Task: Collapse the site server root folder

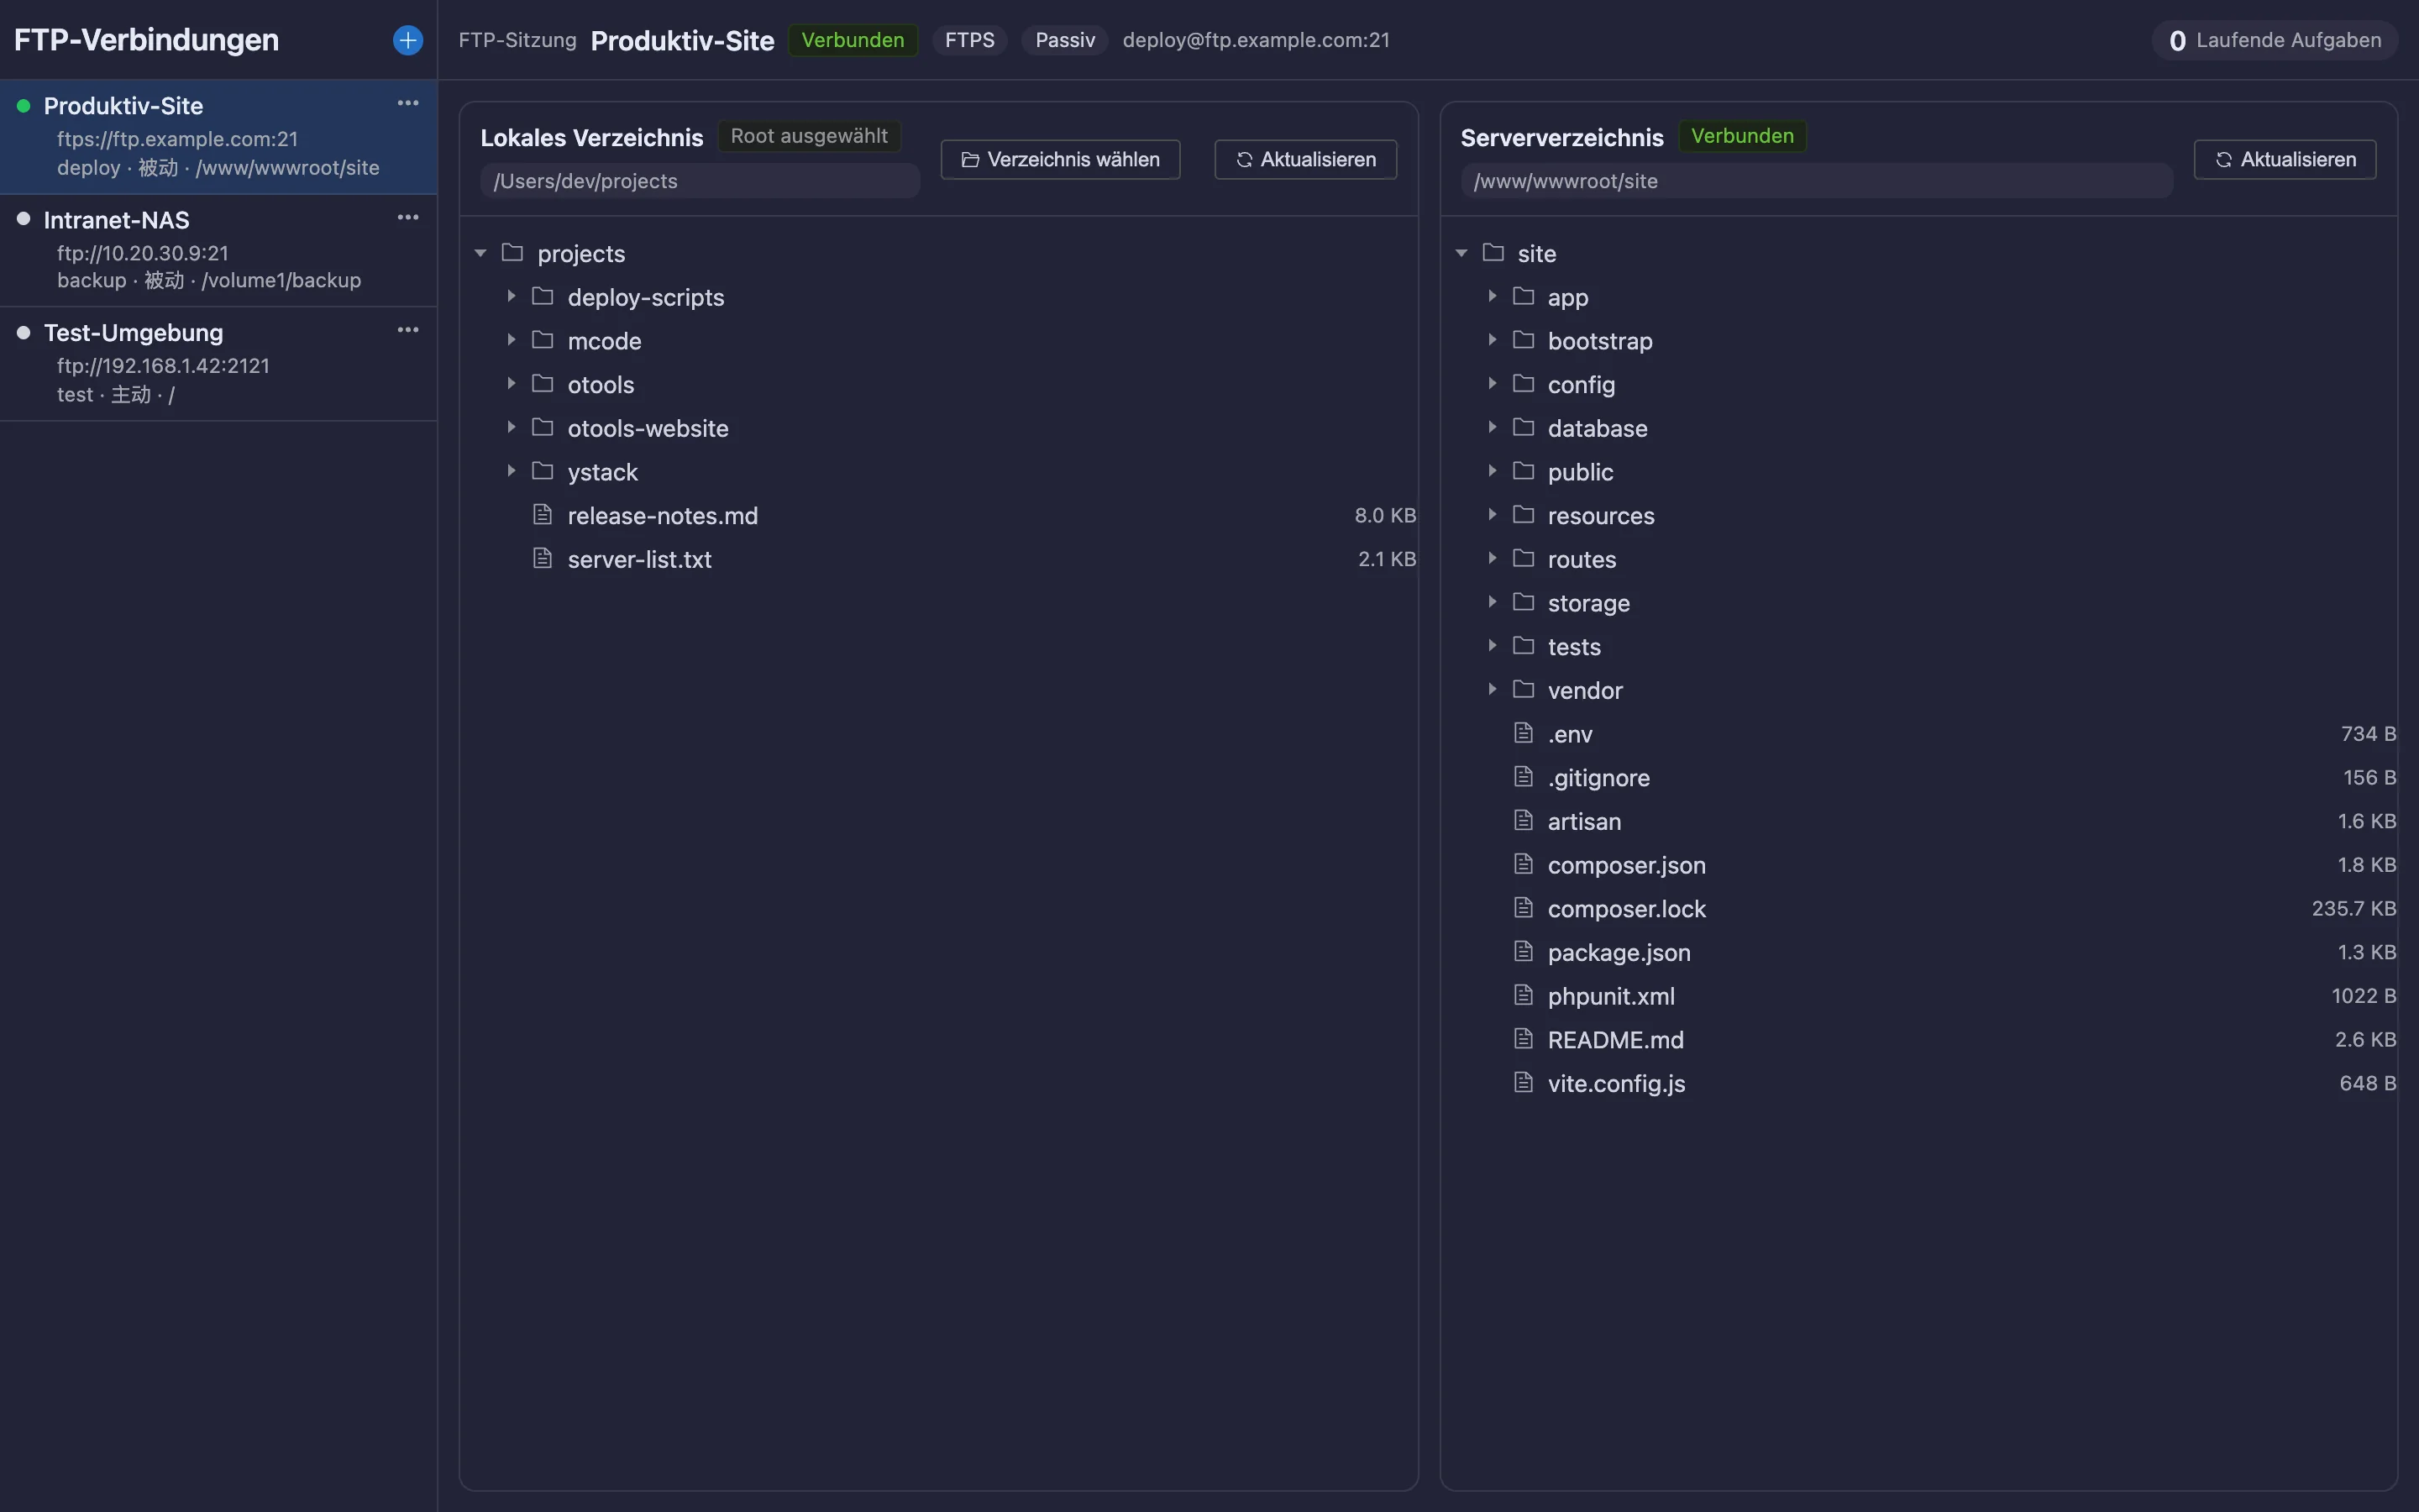Action: point(1461,253)
